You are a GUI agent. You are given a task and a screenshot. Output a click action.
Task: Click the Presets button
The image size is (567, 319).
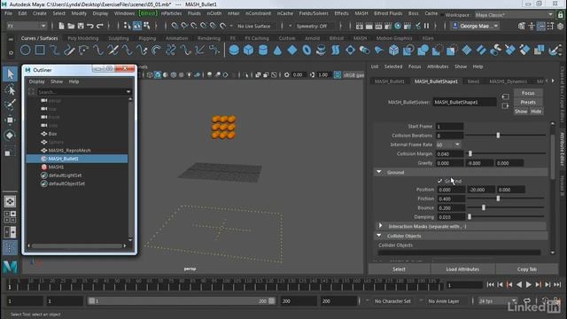pos(528,103)
